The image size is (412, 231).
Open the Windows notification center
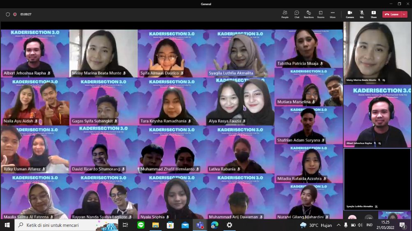click(x=403, y=225)
